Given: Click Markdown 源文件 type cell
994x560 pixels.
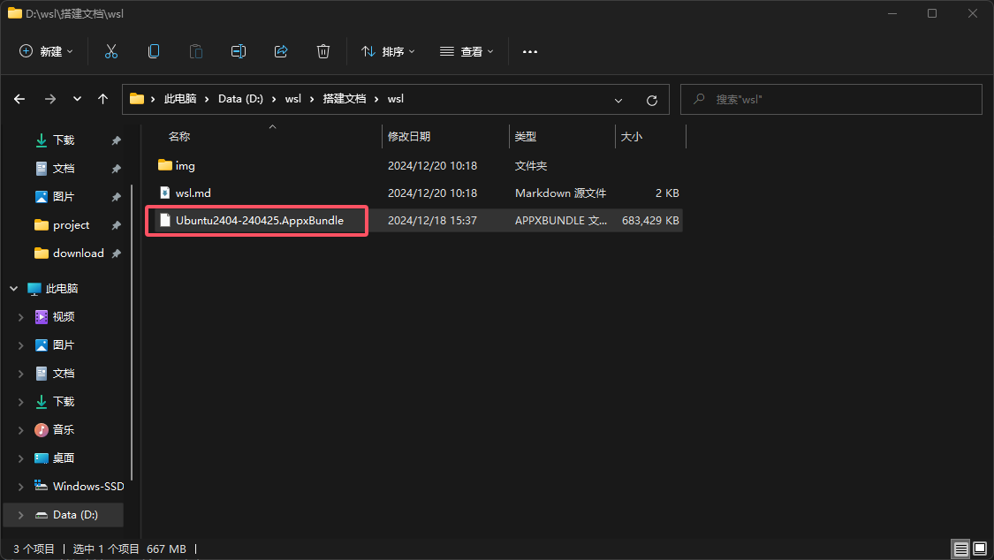Looking at the screenshot, I should pyautogui.click(x=560, y=193).
